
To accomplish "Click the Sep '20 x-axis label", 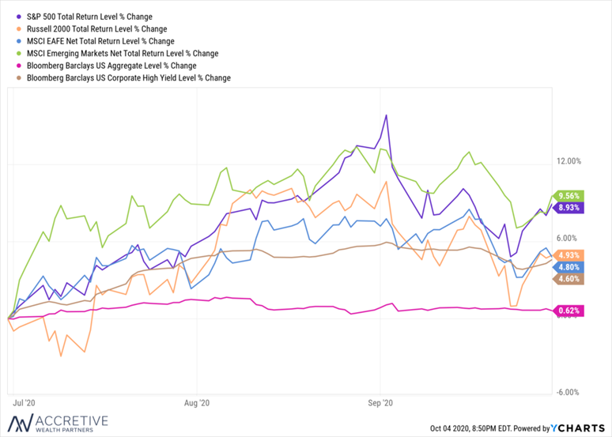I will coord(381,402).
